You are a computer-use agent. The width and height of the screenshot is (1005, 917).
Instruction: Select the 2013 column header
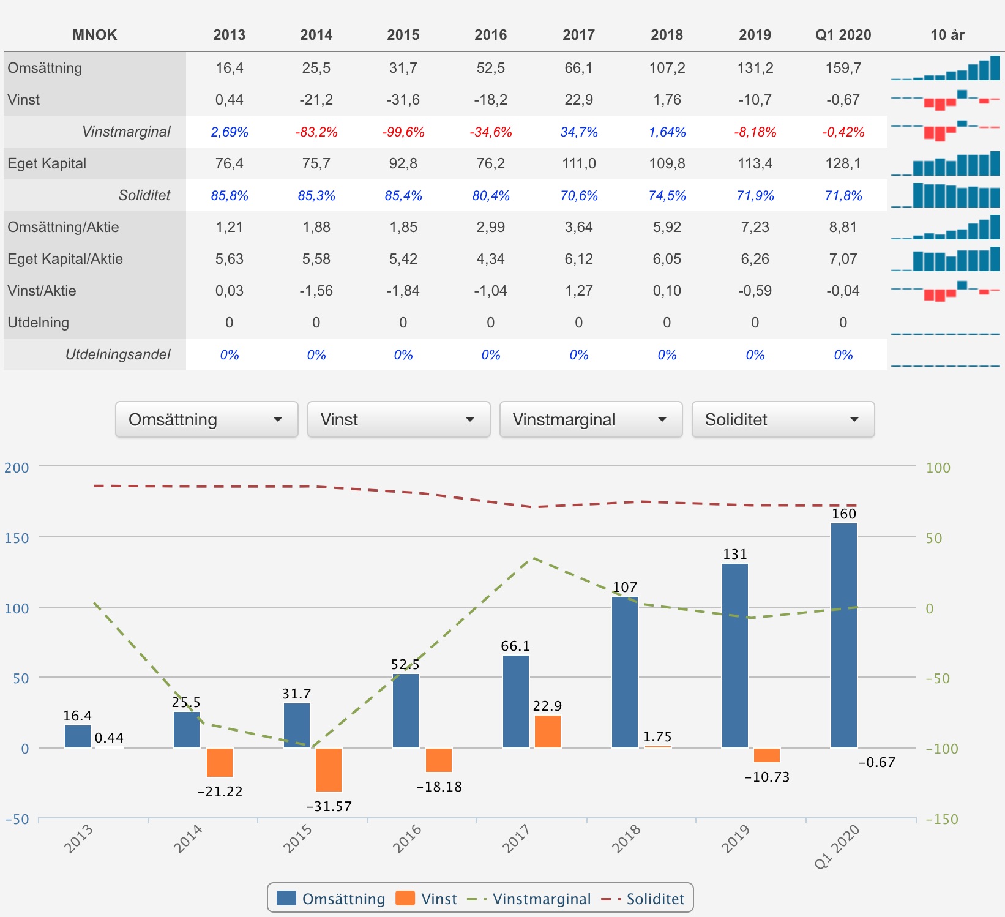[x=230, y=35]
